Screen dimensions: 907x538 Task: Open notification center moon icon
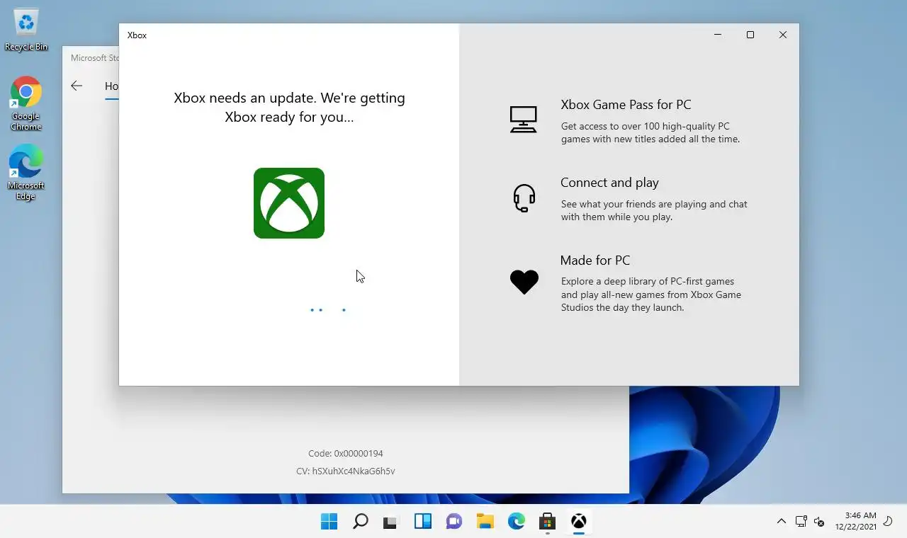(888, 522)
